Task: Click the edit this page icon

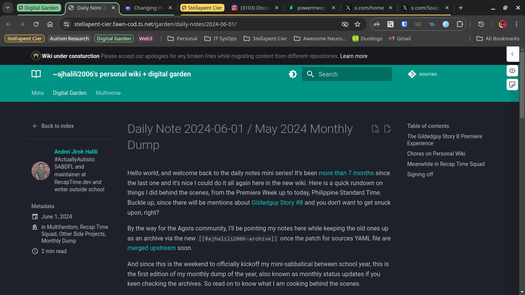Action: click(x=387, y=129)
